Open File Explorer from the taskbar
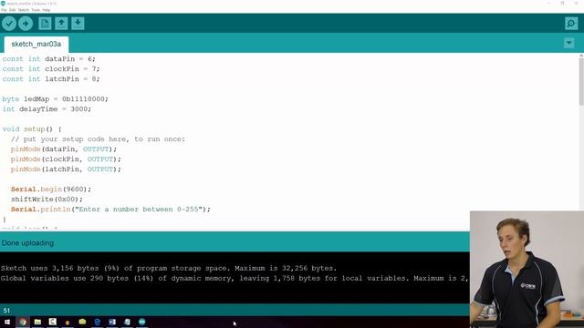The height and width of the screenshot is (328, 584). pos(37,322)
